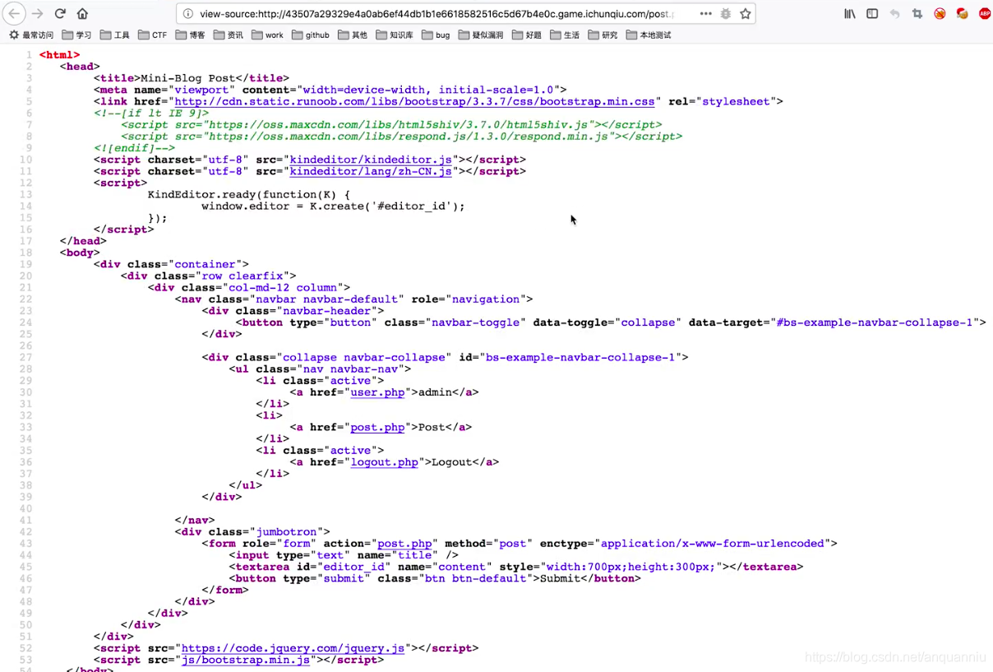Open the 其他 bookmark folder
Image resolution: width=993 pixels, height=672 pixels.
[x=353, y=35]
